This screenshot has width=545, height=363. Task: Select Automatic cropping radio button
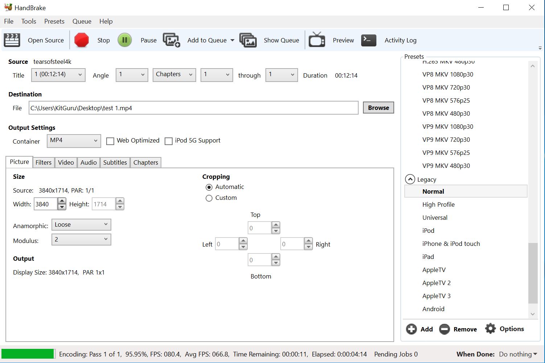[x=209, y=187]
